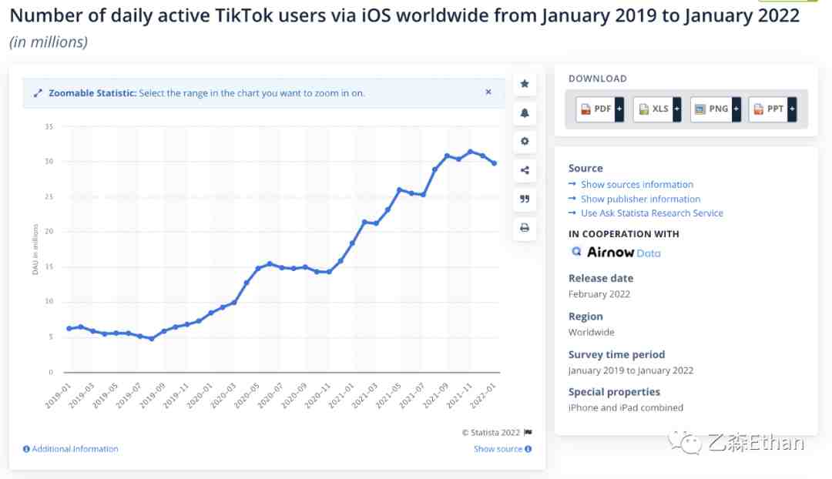Click the 2021-01 axis label
The image size is (832, 479).
(x=341, y=396)
